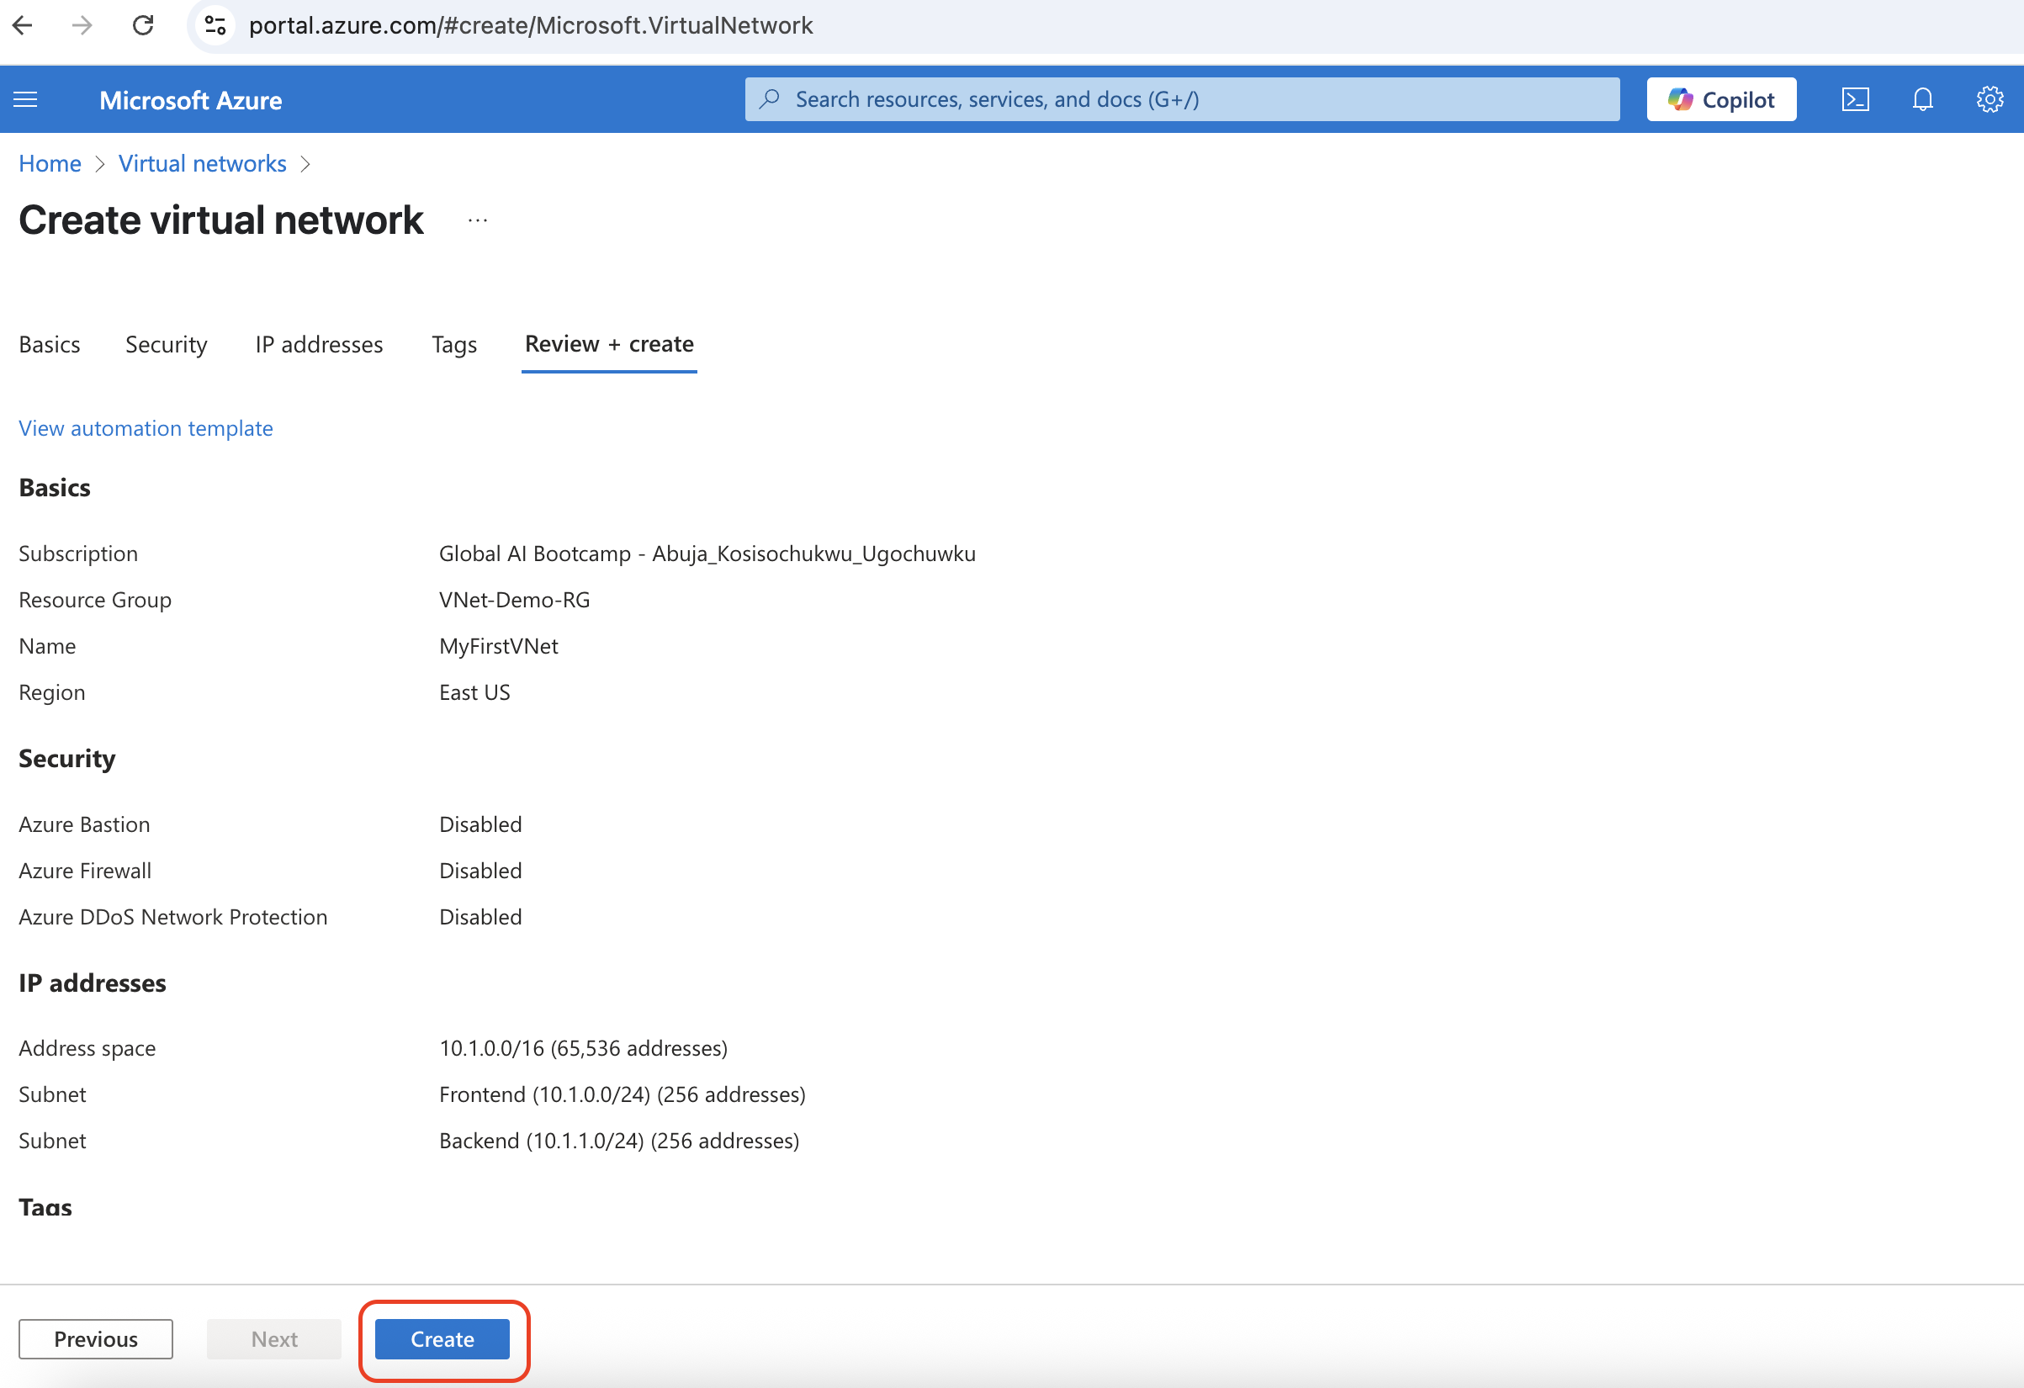Click the disabled Next button

click(274, 1338)
